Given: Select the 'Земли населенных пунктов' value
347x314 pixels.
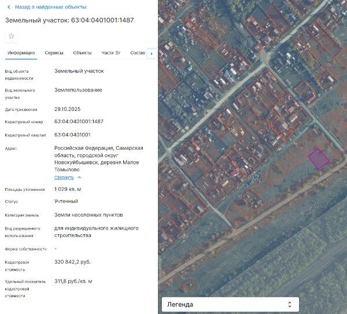Looking at the screenshot, I should pyautogui.click(x=88, y=215).
